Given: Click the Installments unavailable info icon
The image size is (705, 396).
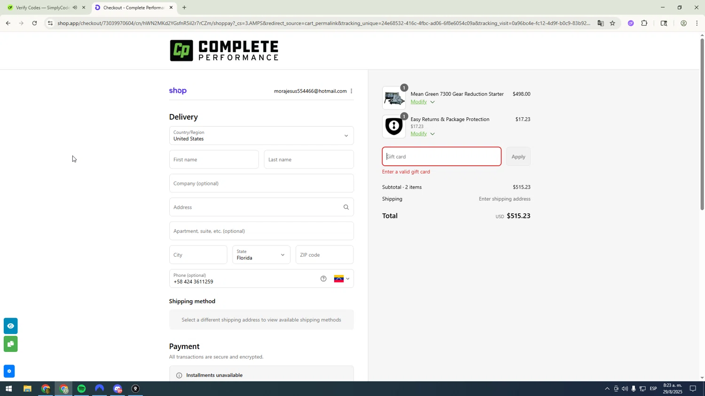Looking at the screenshot, I should (179, 375).
